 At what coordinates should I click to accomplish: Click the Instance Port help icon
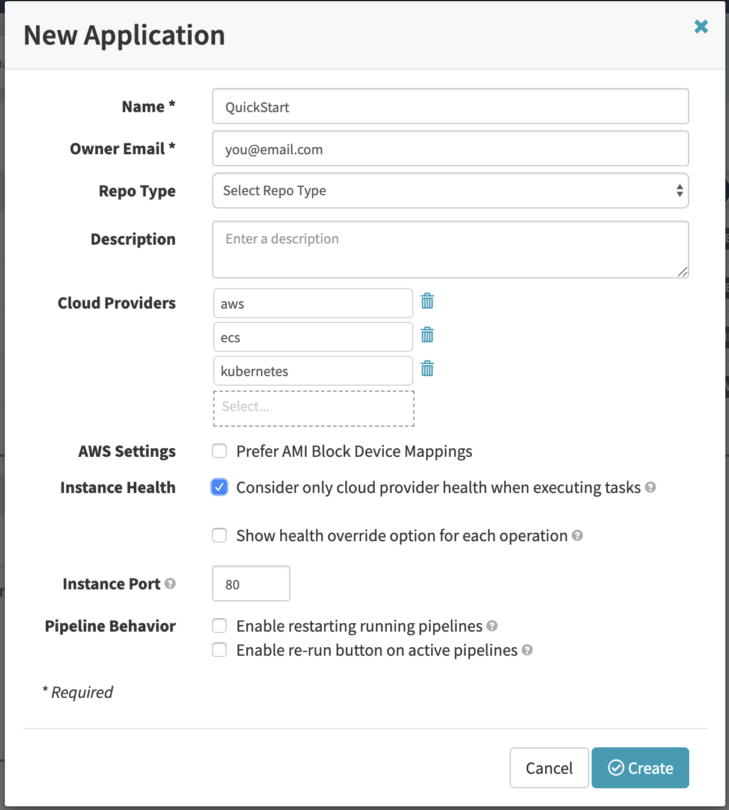170,583
